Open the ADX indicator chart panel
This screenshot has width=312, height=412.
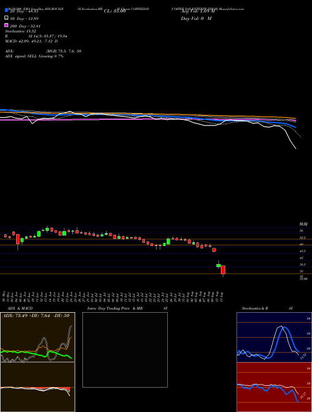pos(37,337)
